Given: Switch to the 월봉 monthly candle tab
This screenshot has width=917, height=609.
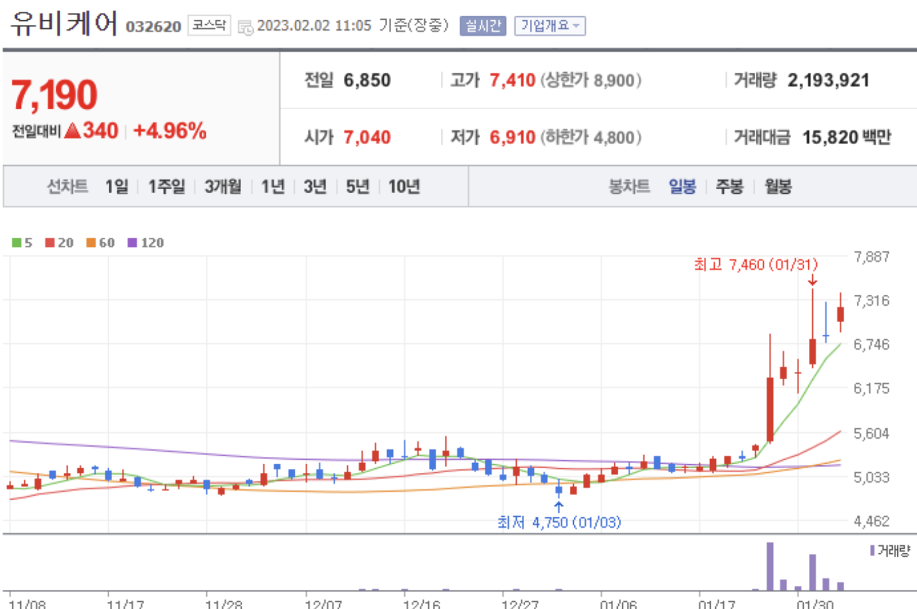Looking at the screenshot, I should (x=776, y=187).
